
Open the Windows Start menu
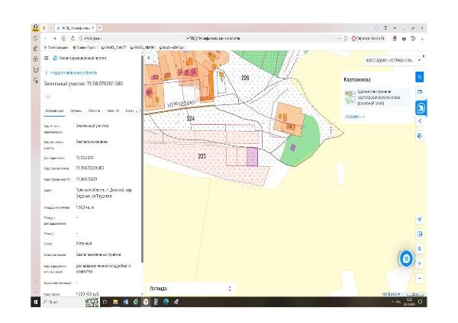pos(36,302)
